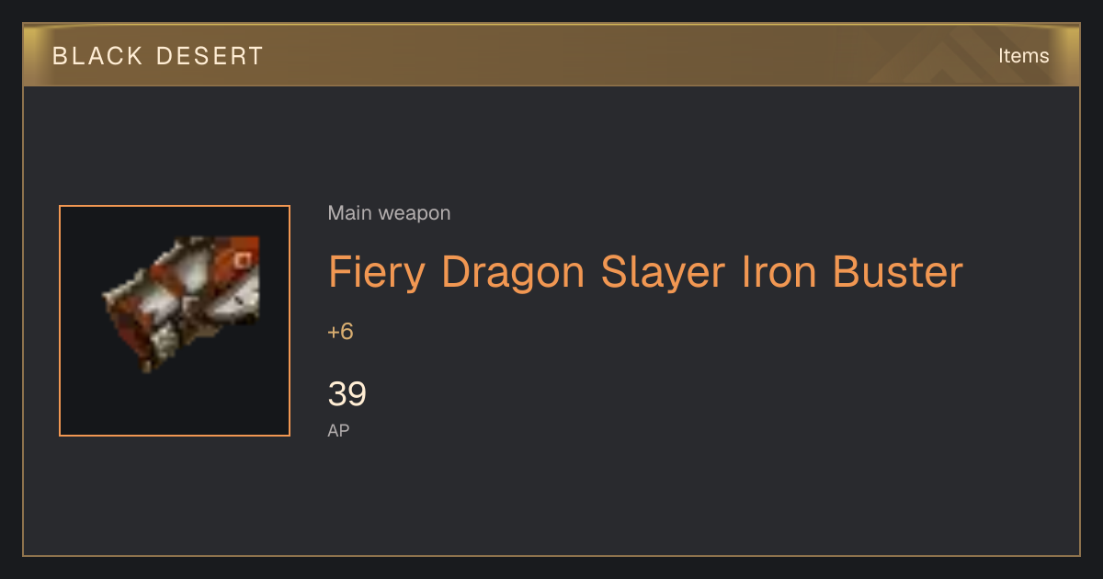Image resolution: width=1103 pixels, height=579 pixels.
Task: Click the word BLACK in the header
Action: (98, 56)
